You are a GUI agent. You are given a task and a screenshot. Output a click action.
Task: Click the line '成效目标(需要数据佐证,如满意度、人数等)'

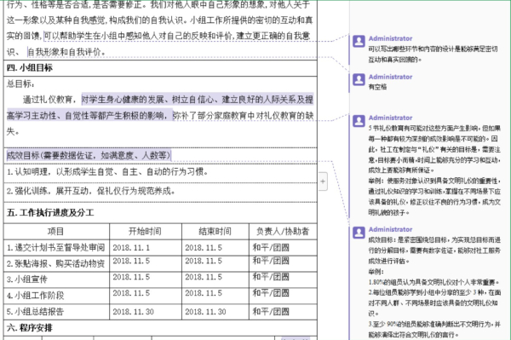click(x=89, y=155)
